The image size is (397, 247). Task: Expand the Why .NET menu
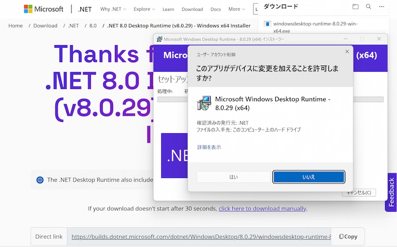pos(113,9)
